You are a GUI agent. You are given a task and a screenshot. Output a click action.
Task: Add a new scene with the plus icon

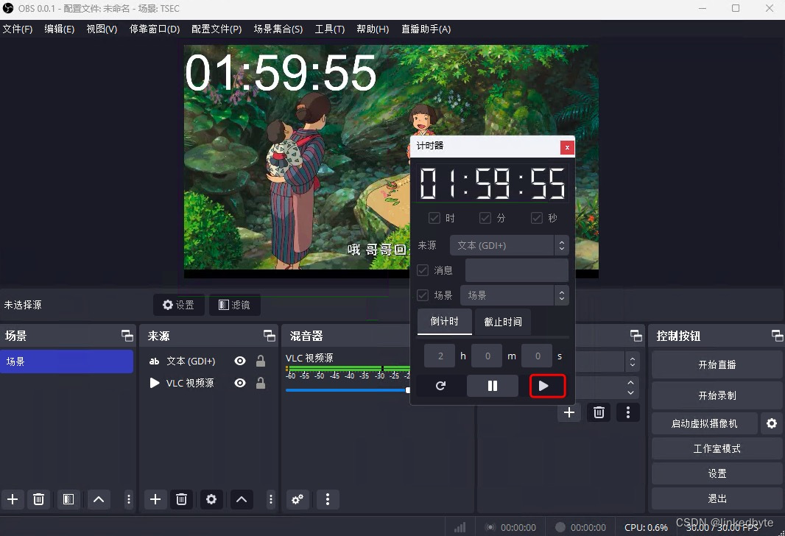point(13,499)
